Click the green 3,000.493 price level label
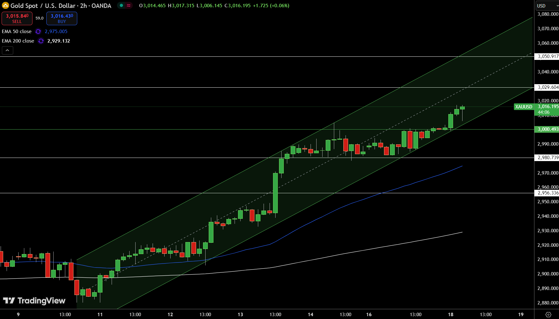This screenshot has width=559, height=319. tap(548, 129)
